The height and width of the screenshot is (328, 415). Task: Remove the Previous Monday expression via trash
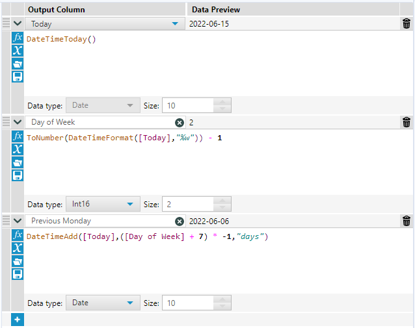(407, 221)
